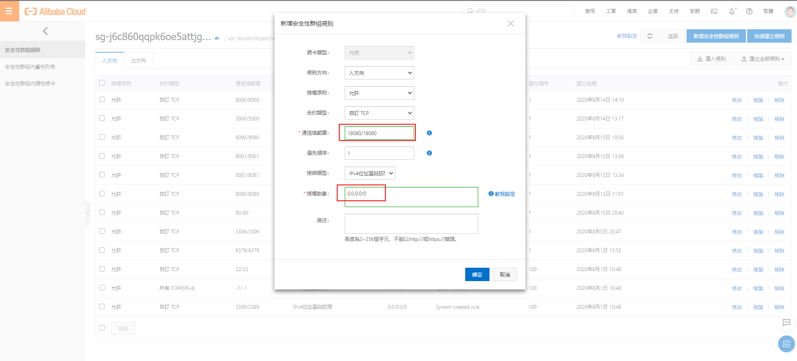
Task: Click the 描述 text area
Action: [x=411, y=224]
